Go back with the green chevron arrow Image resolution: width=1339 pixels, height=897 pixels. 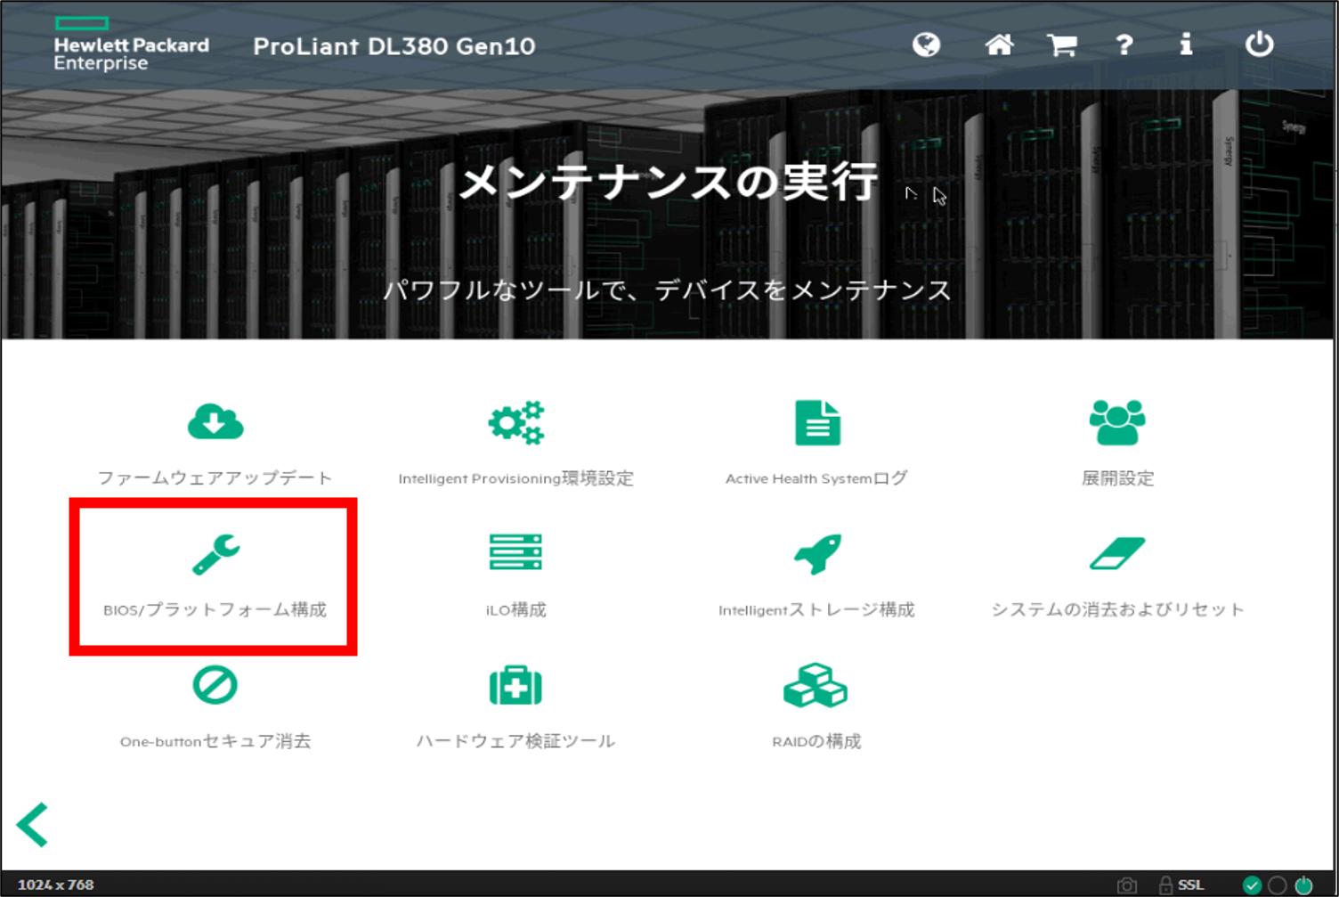click(x=33, y=824)
